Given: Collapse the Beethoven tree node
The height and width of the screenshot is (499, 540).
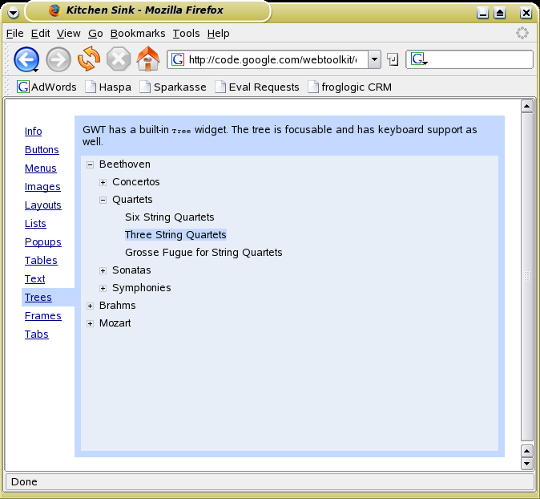Looking at the screenshot, I should 91,164.
